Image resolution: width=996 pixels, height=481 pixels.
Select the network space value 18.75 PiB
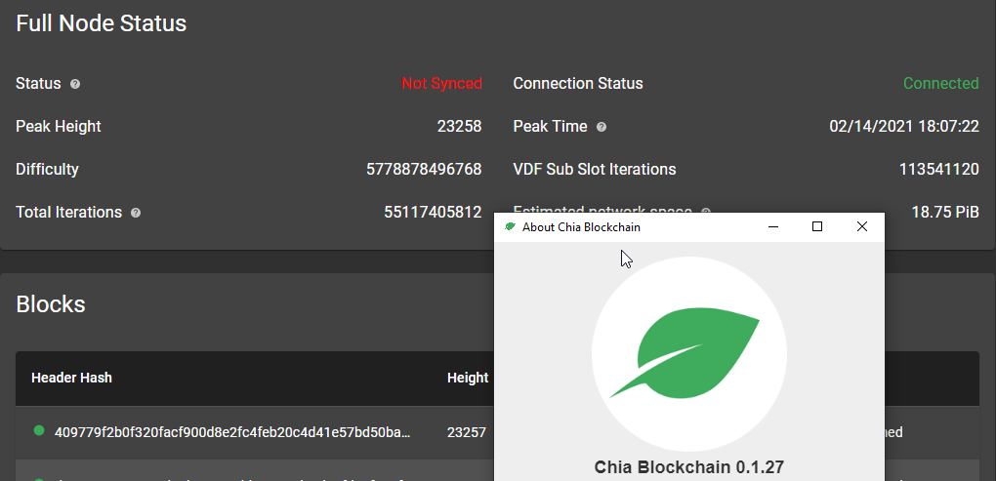pyautogui.click(x=945, y=212)
